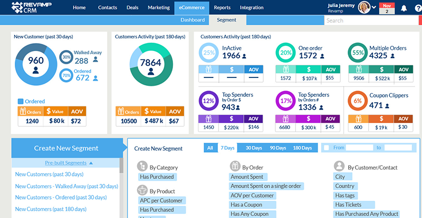Click the By Order gift icon
The width and height of the screenshot is (422, 218).
click(234, 166)
